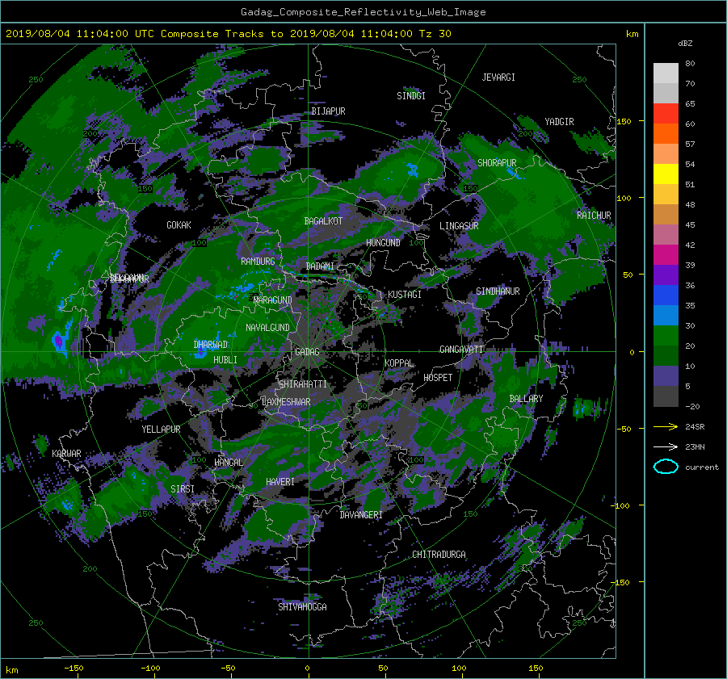Image resolution: width=727 pixels, height=679 pixels.
Task: Pick the red swatch between 65 and 60 dBZ
Action: (666, 113)
